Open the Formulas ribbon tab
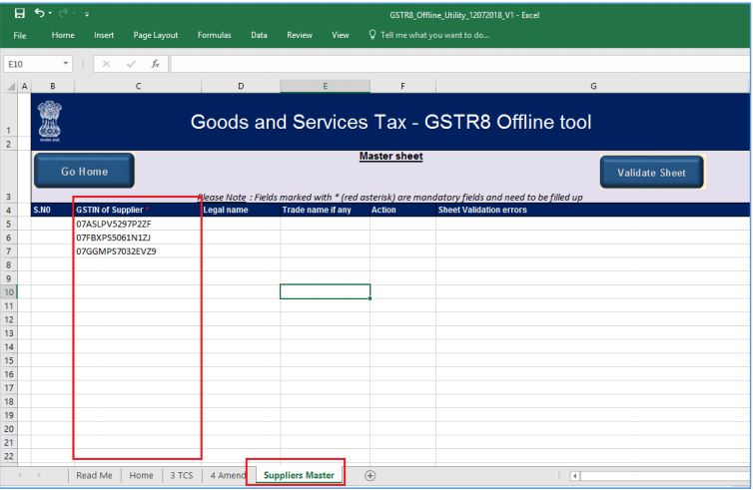This screenshot has height=490, width=753. pos(214,35)
